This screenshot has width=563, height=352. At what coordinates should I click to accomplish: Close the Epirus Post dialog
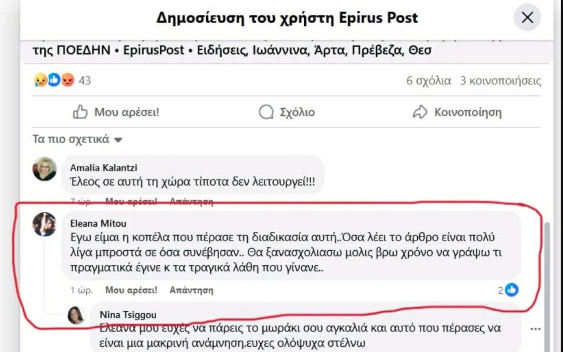coord(527,18)
